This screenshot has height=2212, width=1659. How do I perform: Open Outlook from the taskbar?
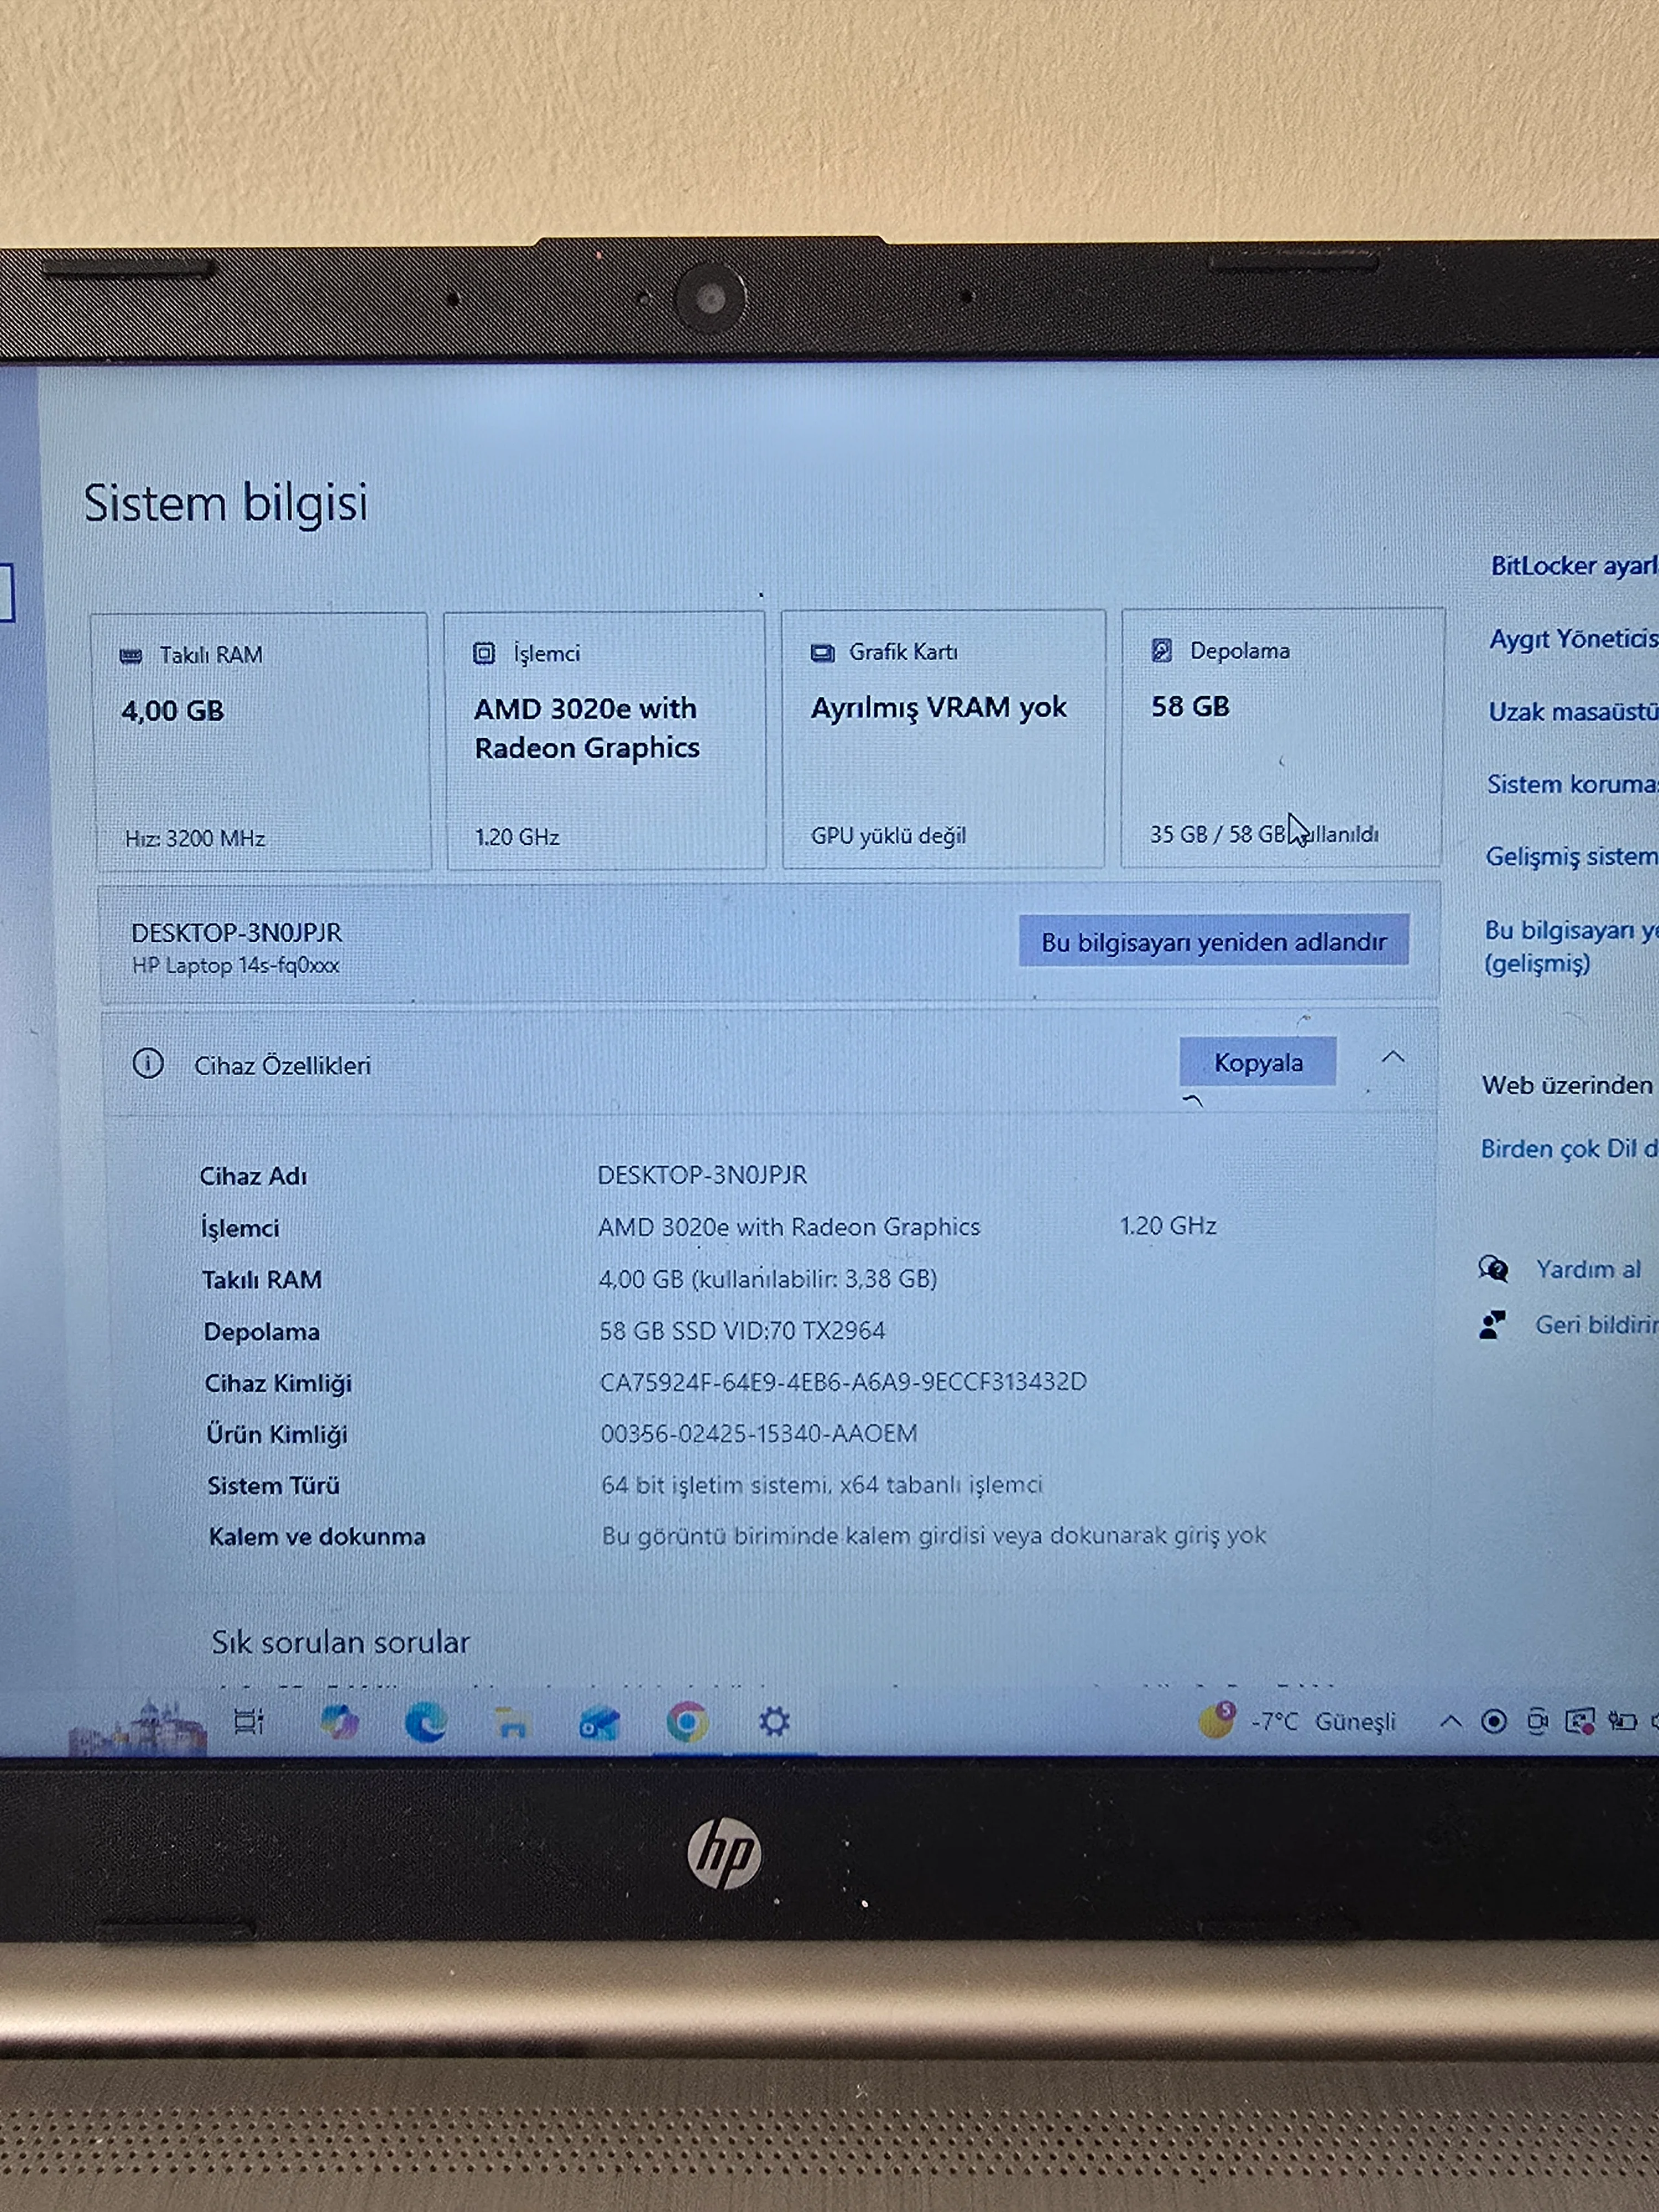pos(599,1723)
